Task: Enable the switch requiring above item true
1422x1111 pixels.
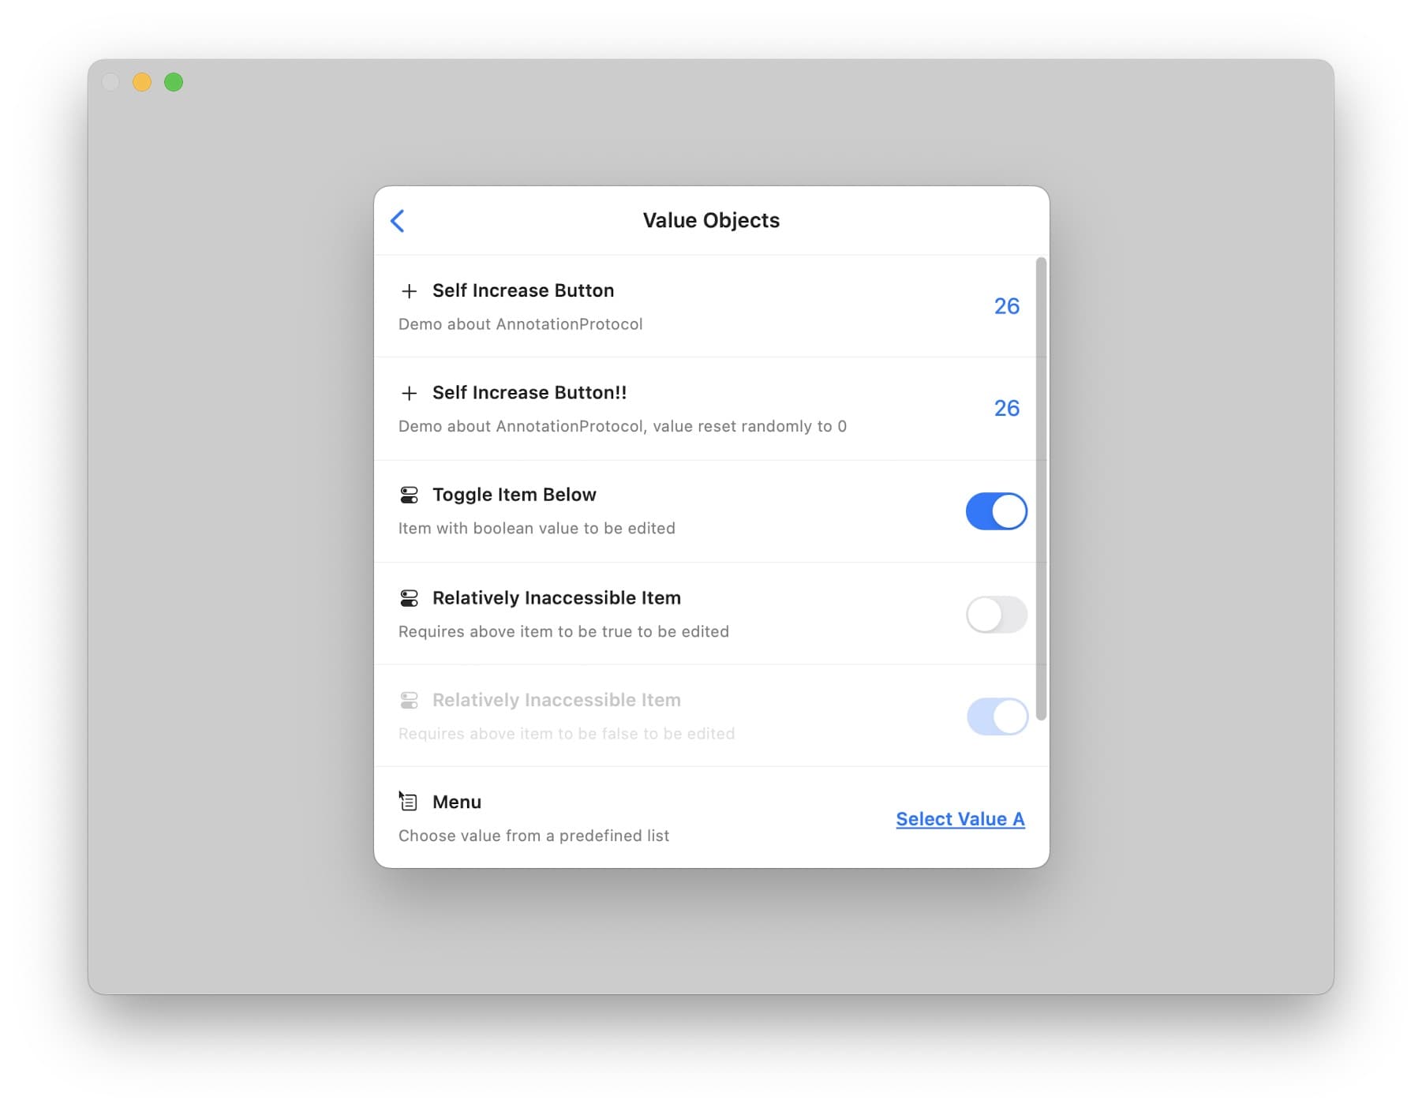Action: click(x=996, y=614)
